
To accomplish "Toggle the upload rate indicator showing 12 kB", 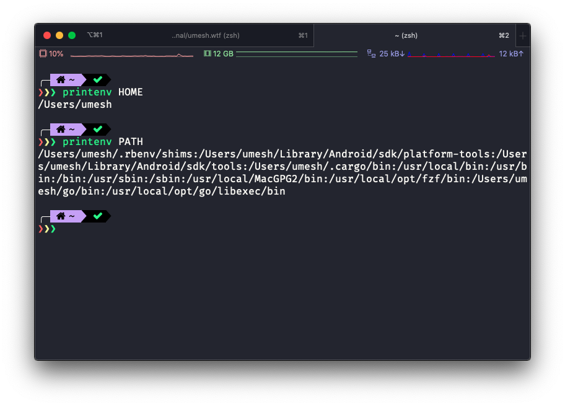I will tap(512, 54).
